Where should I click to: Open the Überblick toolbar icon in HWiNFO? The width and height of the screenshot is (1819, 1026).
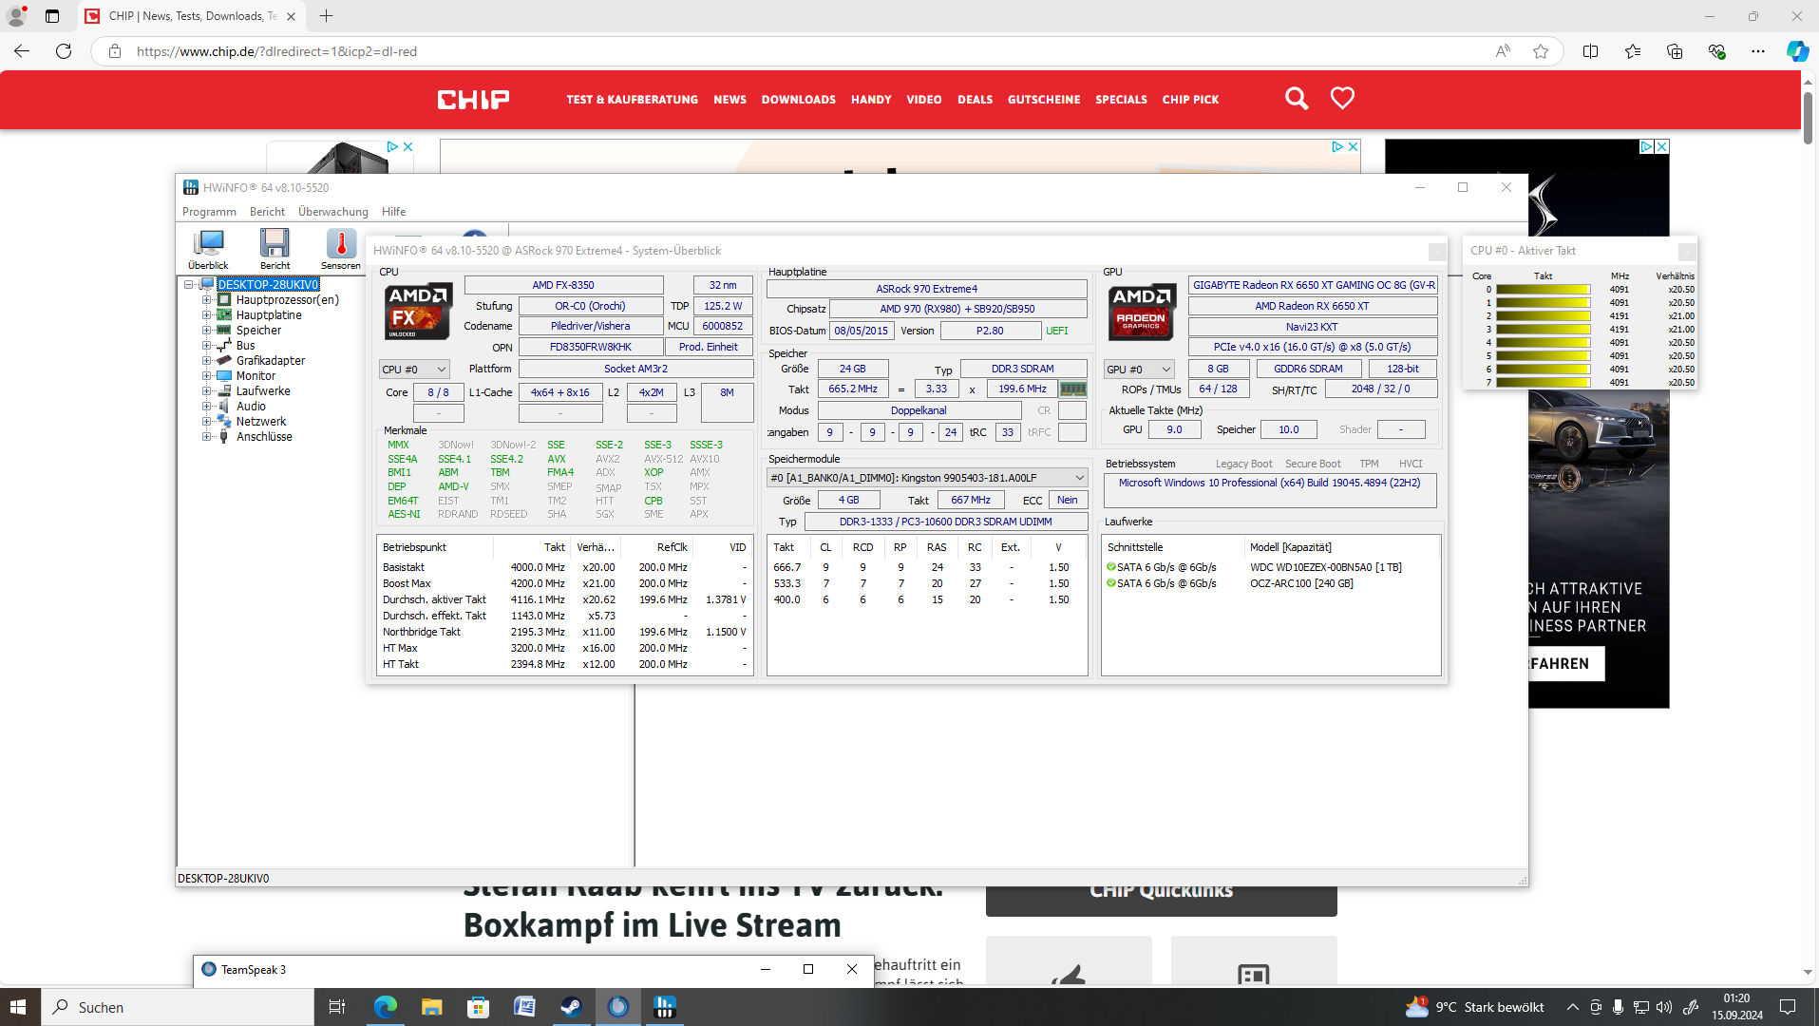click(x=208, y=249)
